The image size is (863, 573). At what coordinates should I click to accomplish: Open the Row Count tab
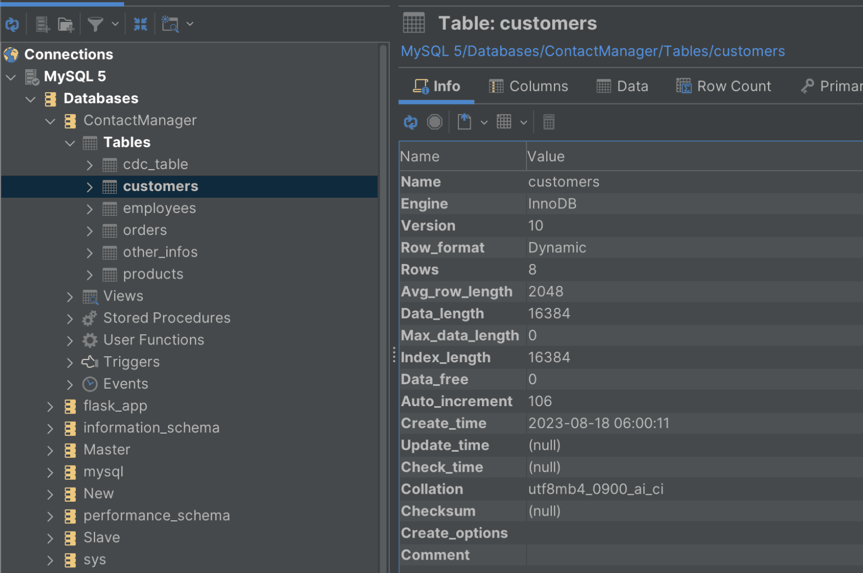(724, 87)
